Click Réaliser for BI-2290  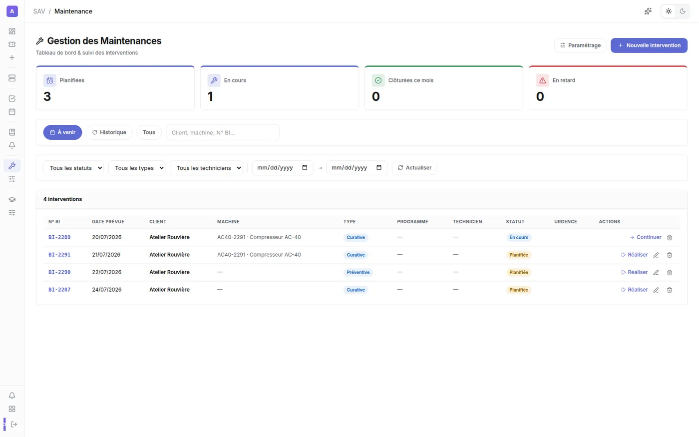click(x=635, y=272)
